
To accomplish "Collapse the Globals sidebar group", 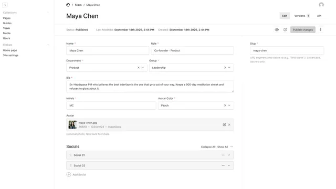I will 48,45.
